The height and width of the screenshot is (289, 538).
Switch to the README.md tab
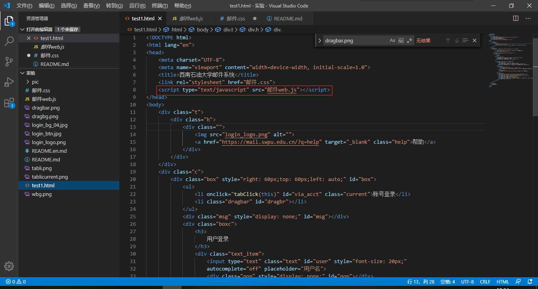(288, 18)
